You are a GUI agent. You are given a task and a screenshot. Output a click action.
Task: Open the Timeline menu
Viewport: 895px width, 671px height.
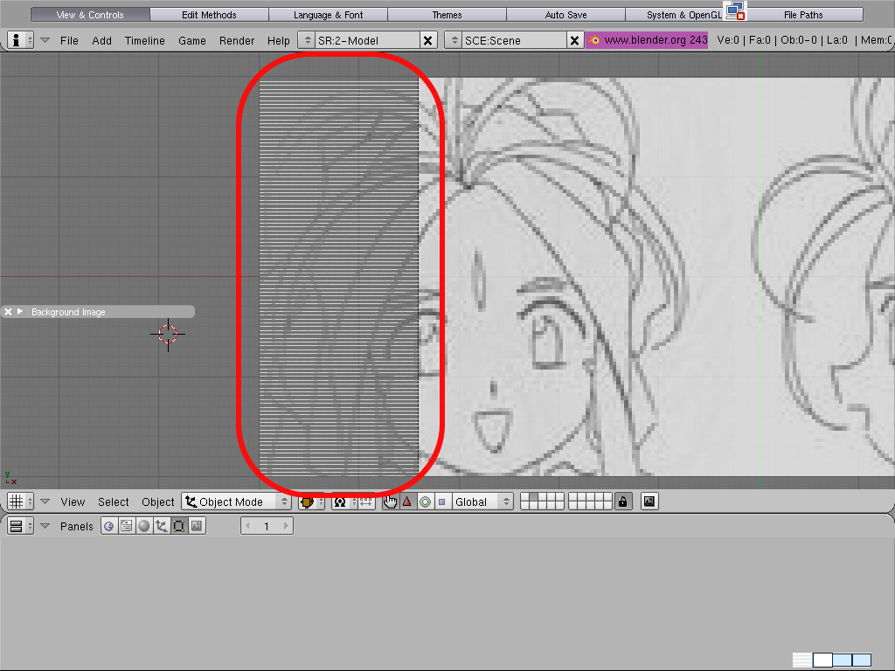(x=144, y=40)
